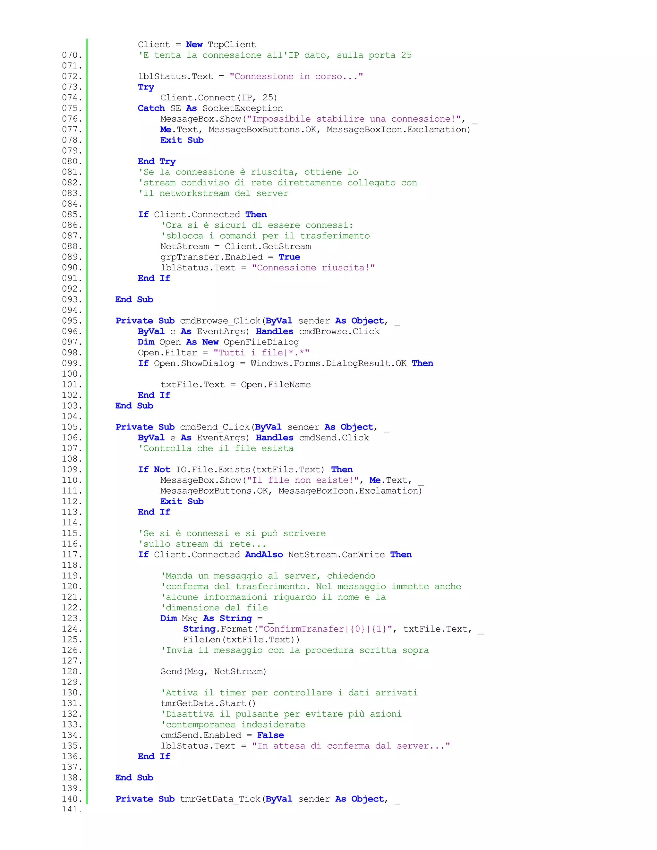Click 'AndAlso' keyword on line 117
The height and width of the screenshot is (850, 657).
tap(264, 555)
